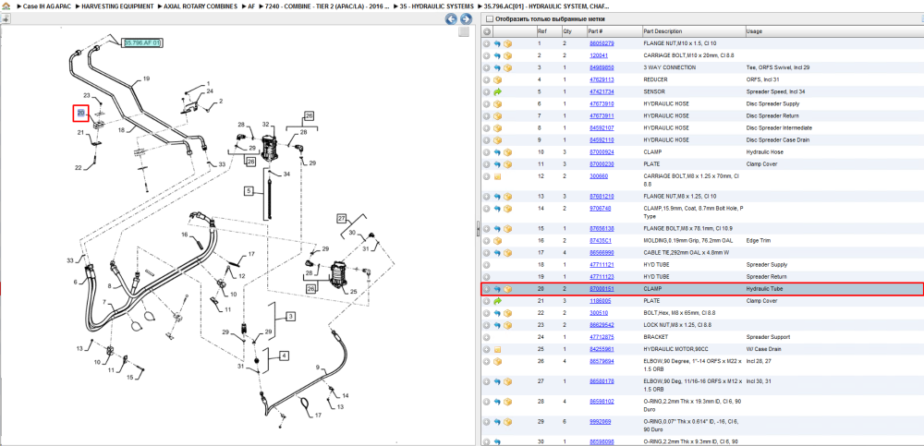Viewport: 924px width, 446px height.
Task: Open 'HARVESTING EQUIPMENT' breadcrumb
Action: coord(118,6)
